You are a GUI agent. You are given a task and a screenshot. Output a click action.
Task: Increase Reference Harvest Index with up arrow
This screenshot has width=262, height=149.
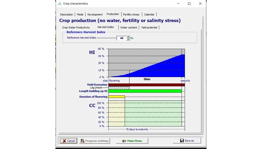tap(128, 37)
